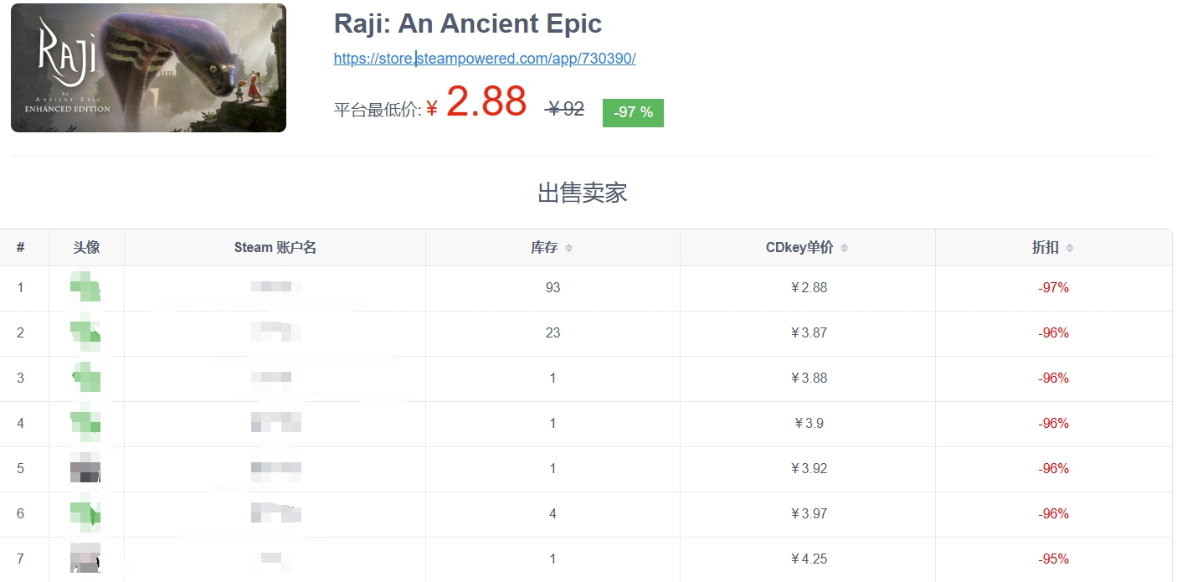Click price ¥3.87 in row 2
1177x582 pixels.
(x=809, y=332)
